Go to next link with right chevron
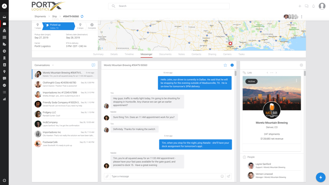The width and height of the screenshot is (329, 185). 276,73
